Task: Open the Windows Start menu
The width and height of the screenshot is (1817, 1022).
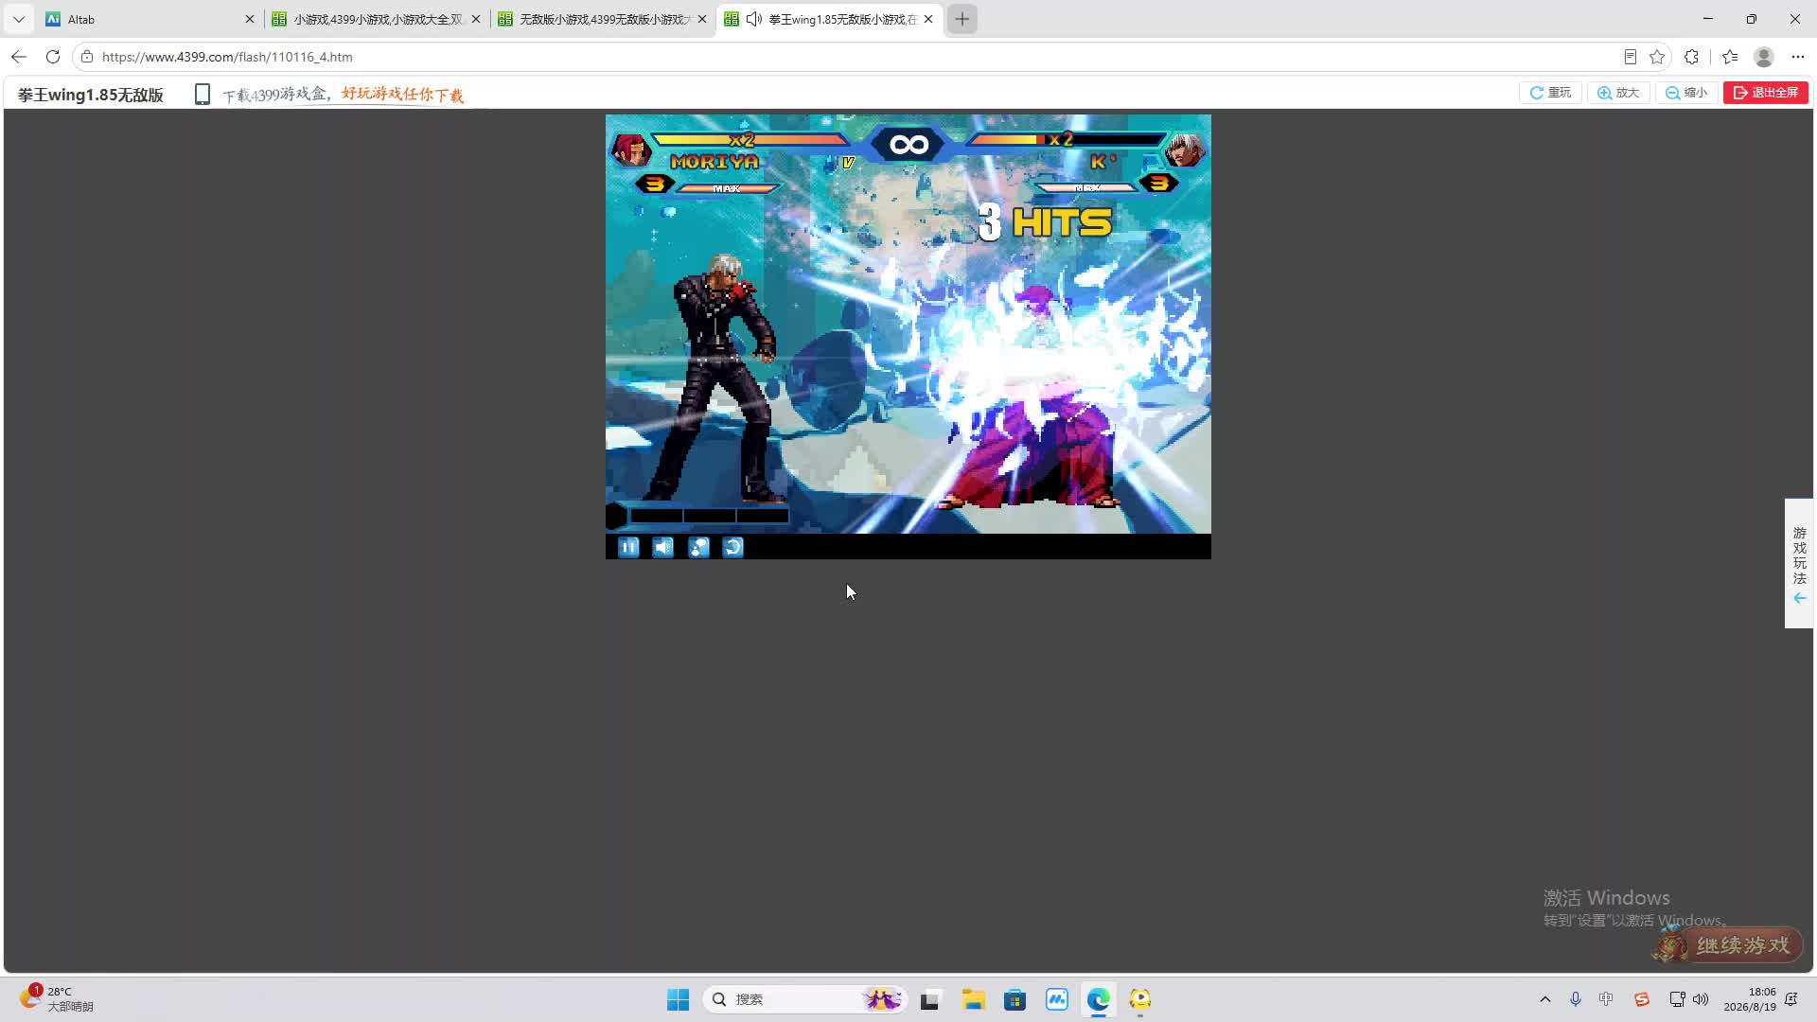Action: pos(679,999)
